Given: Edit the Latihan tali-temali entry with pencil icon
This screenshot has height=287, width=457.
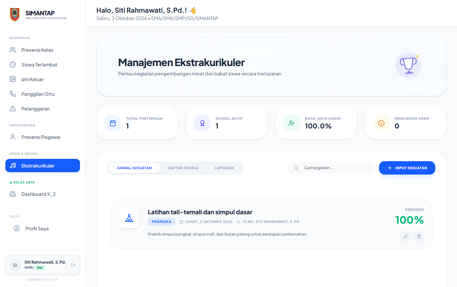Looking at the screenshot, I should (405, 237).
